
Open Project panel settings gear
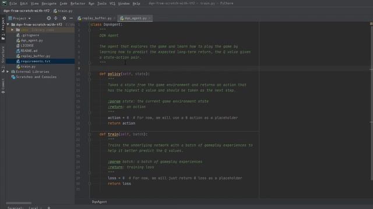[x=64, y=18]
